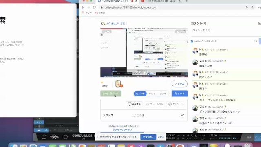Open the シアターパーティ tab
This screenshot has width=261, height=147.
122,130
